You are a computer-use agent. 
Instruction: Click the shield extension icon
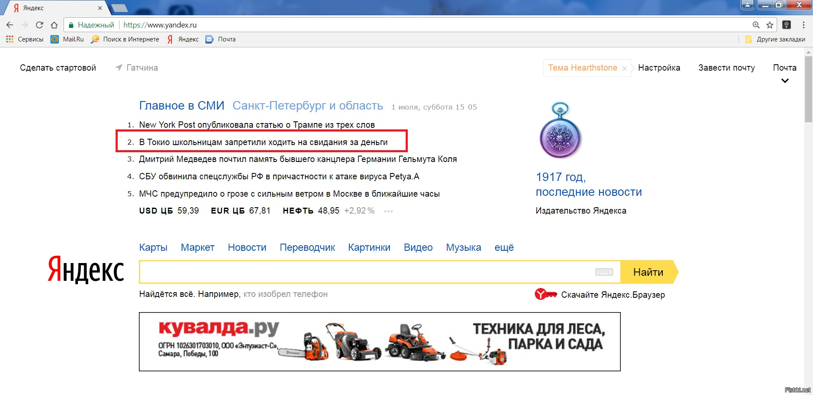[x=787, y=25]
